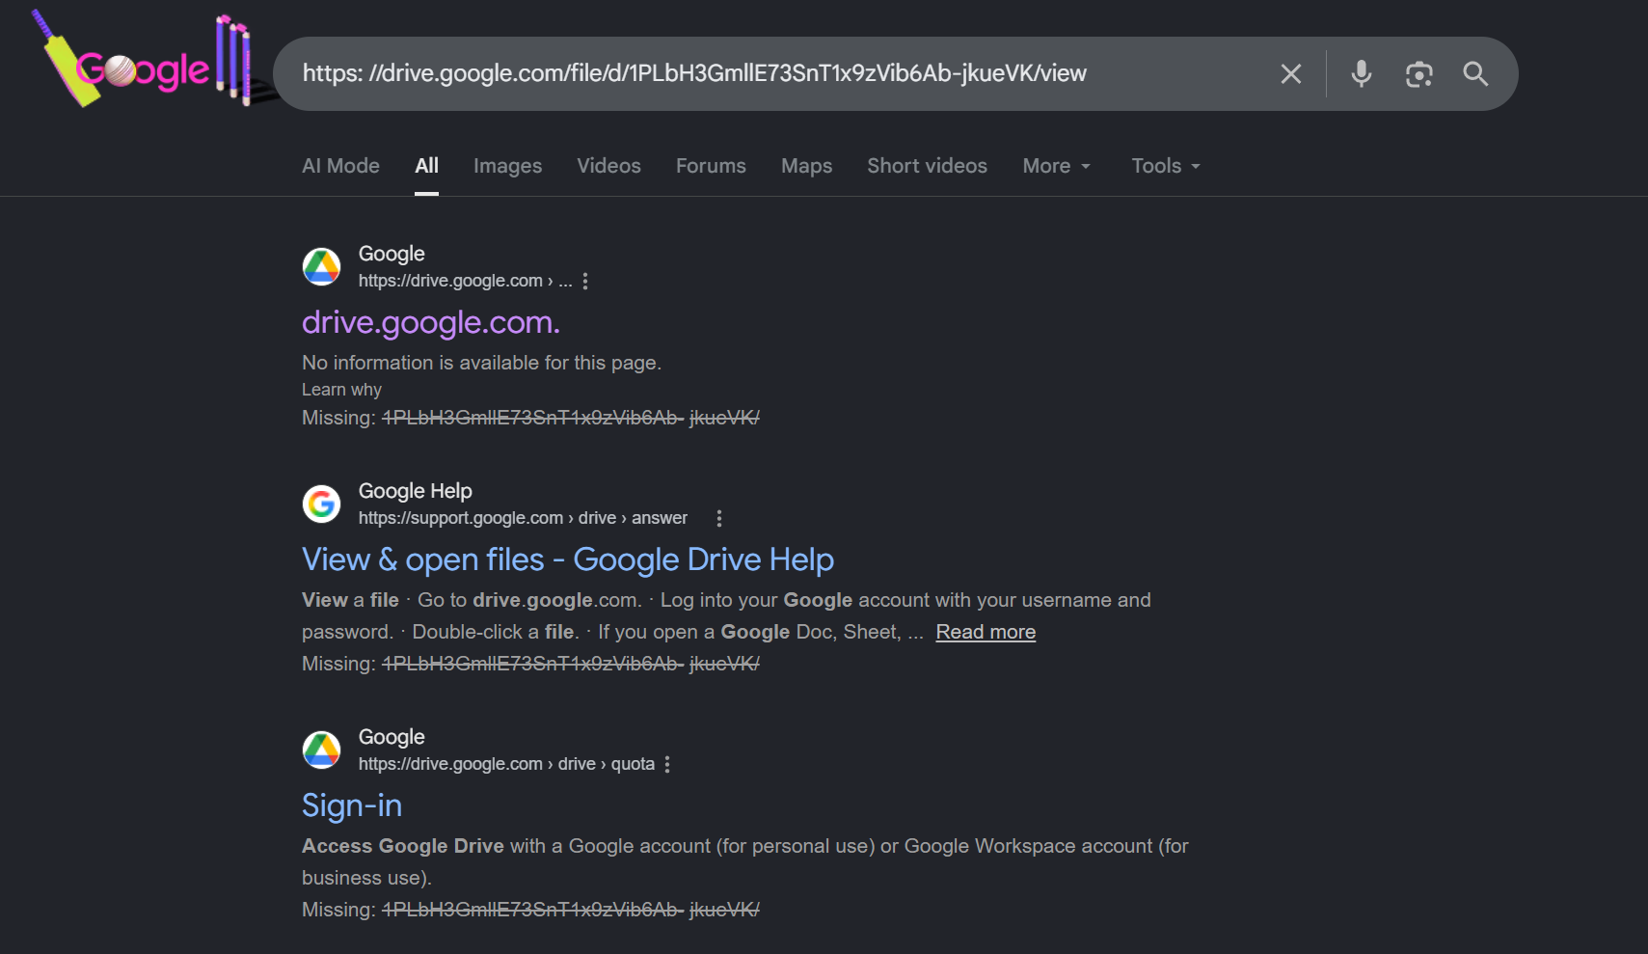Expand the Tools dropdown

(1166, 166)
